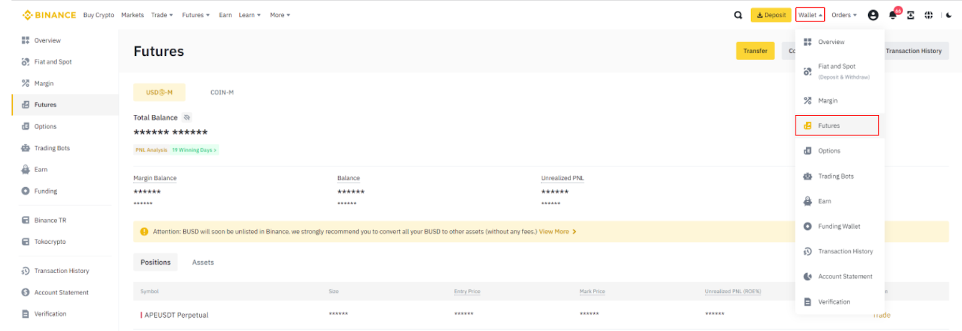Open the PNL Analysis link
The width and height of the screenshot is (962, 331).
click(x=152, y=150)
